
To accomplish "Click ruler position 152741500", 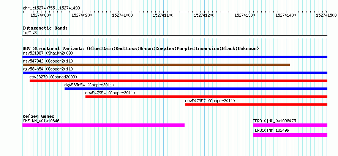I will pyautogui.click(x=326, y=15).
